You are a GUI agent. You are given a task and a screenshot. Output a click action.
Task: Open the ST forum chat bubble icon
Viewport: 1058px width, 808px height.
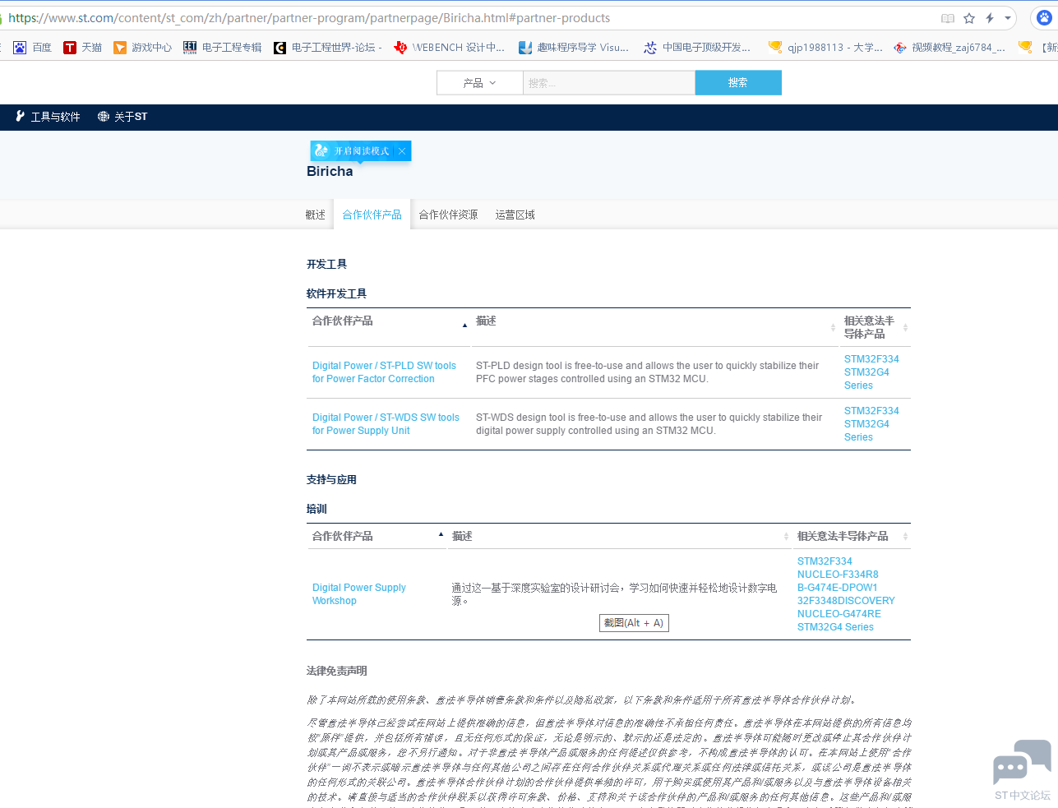click(1022, 763)
